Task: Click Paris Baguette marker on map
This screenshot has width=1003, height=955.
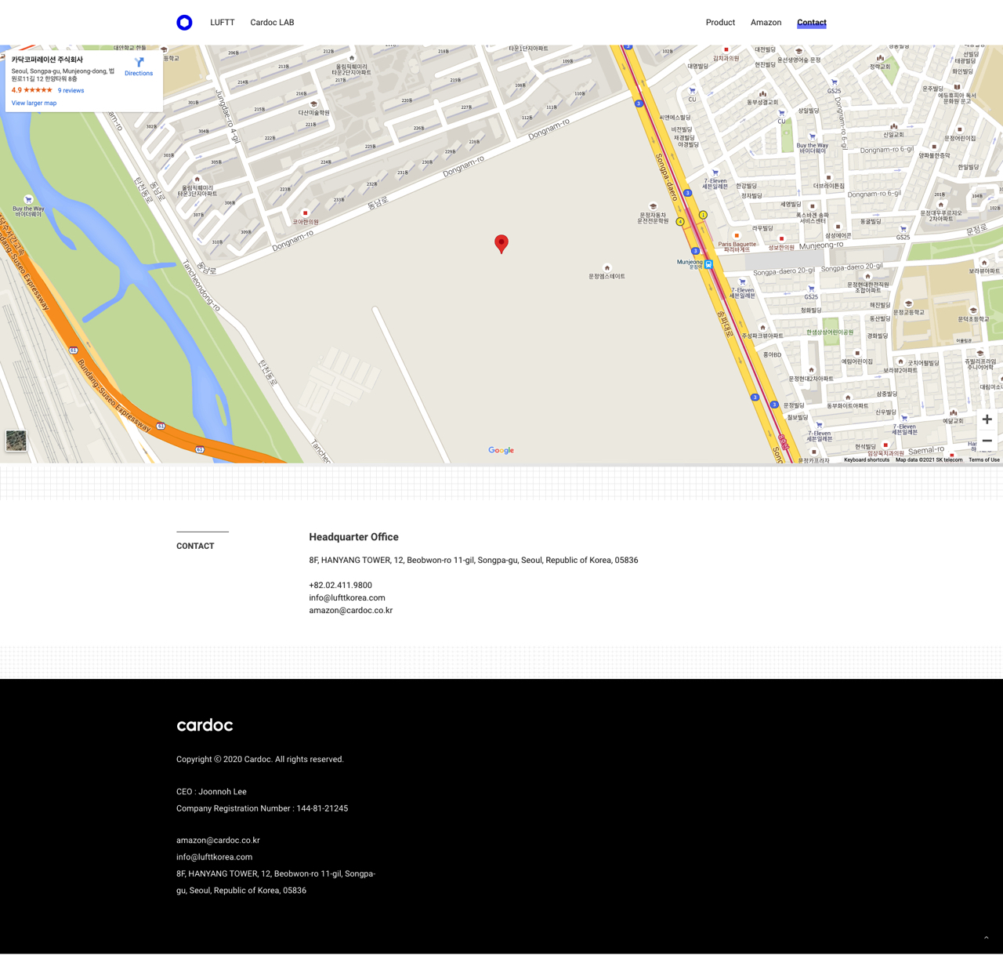Action: 737,235
